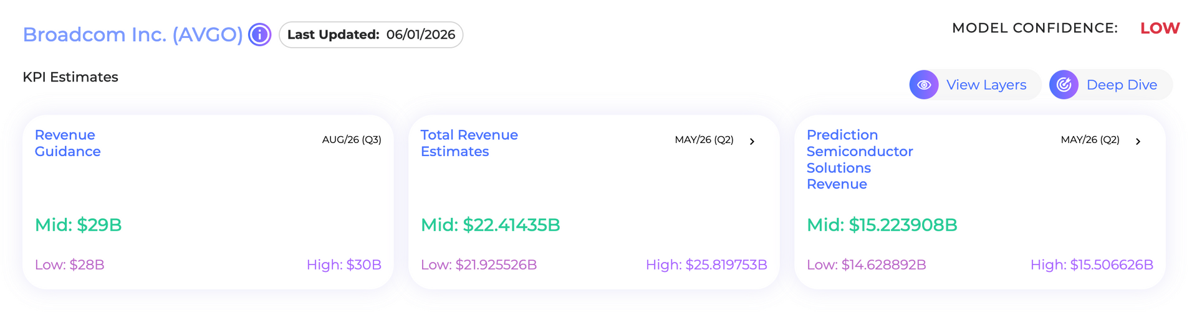Select the Low: $28B value
The width and height of the screenshot is (1197, 321).
(x=70, y=264)
